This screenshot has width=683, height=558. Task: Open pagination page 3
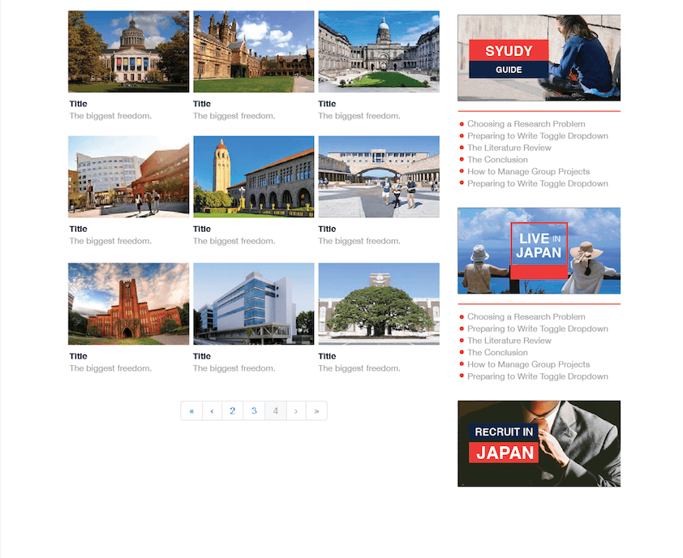pyautogui.click(x=254, y=410)
